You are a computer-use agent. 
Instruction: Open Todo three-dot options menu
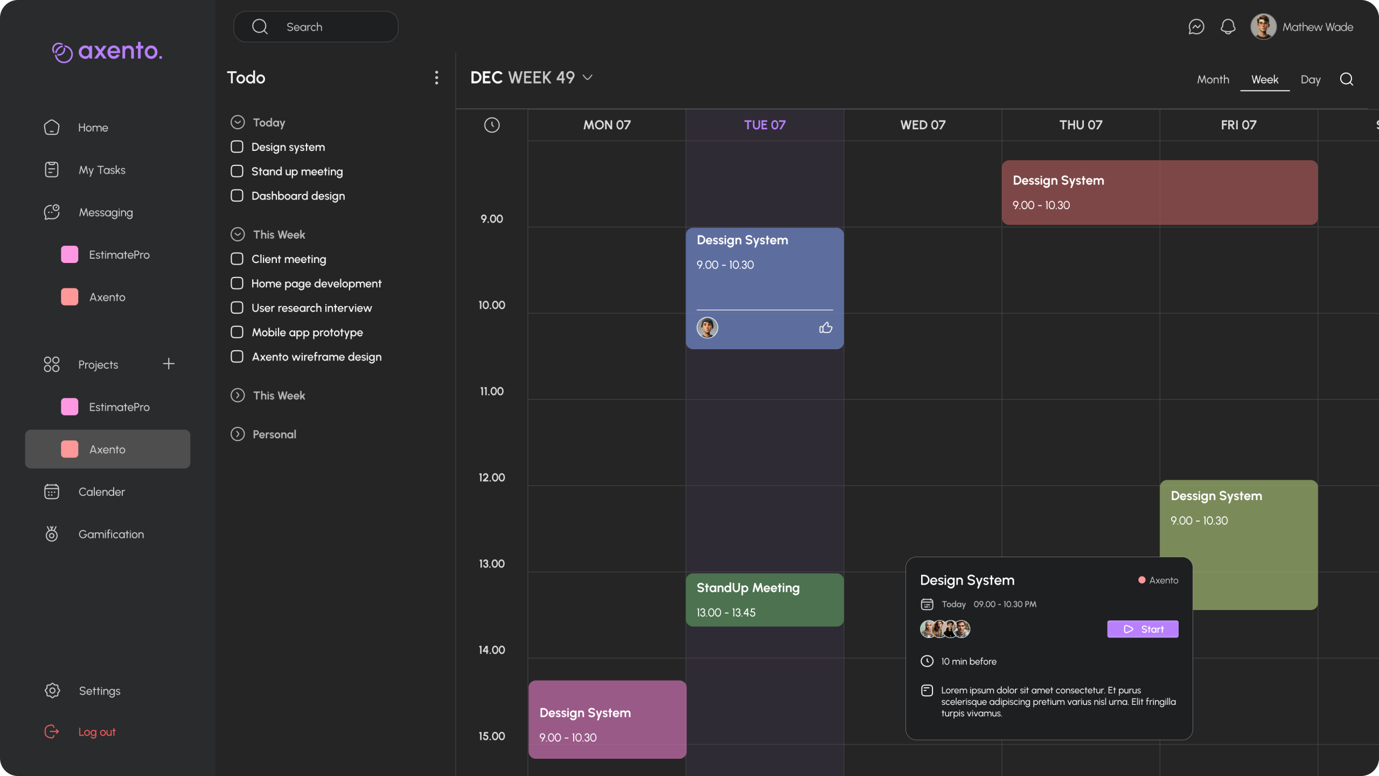(436, 78)
